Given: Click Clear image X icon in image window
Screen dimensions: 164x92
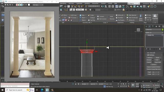Looking at the screenshot, I should tap(12, 5).
